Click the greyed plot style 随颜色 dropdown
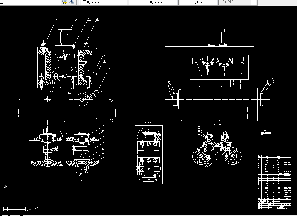 (x=238, y=2)
